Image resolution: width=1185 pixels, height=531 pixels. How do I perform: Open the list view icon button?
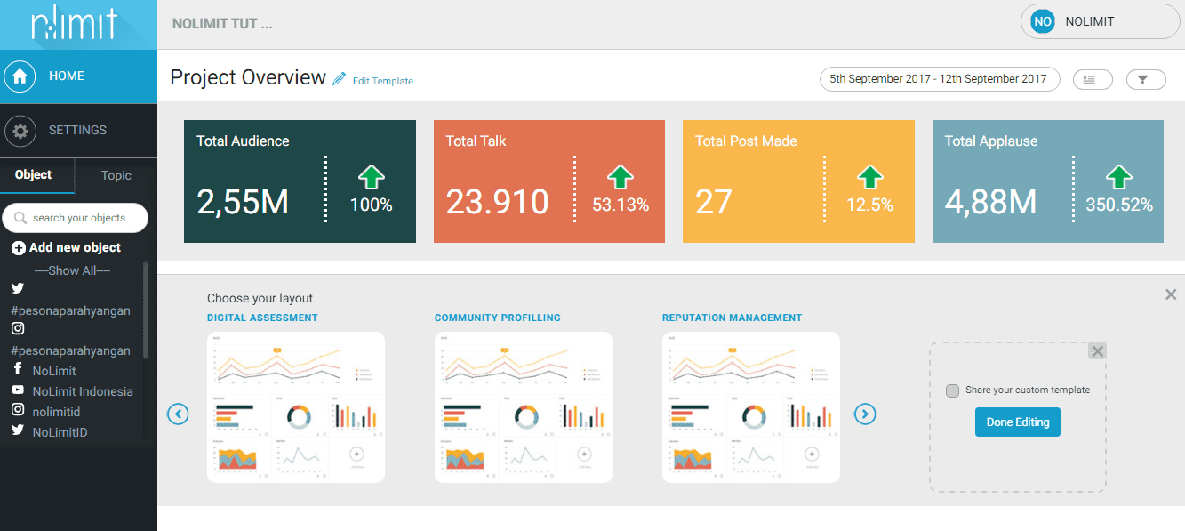click(1093, 79)
